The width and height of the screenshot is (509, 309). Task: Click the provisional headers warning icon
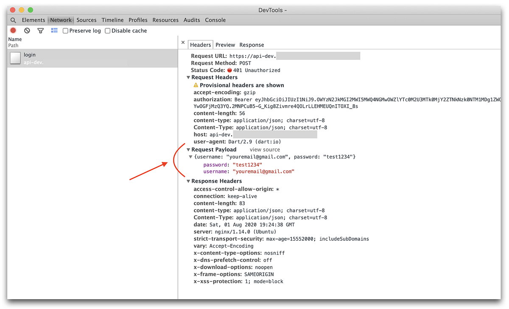(196, 85)
